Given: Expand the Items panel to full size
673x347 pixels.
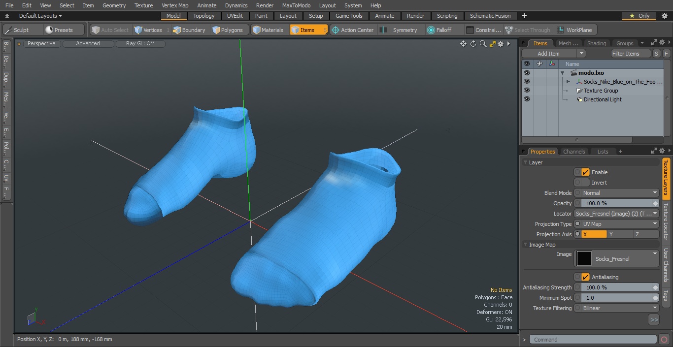Looking at the screenshot, I should tap(654, 43).
